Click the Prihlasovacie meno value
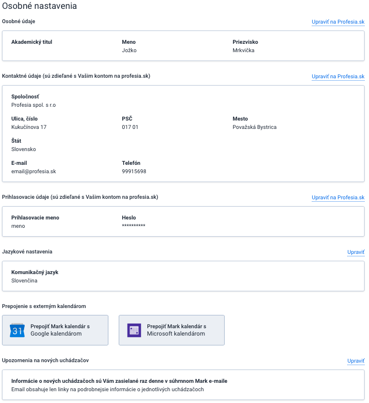Screen dimensions: 369x403 18,226
